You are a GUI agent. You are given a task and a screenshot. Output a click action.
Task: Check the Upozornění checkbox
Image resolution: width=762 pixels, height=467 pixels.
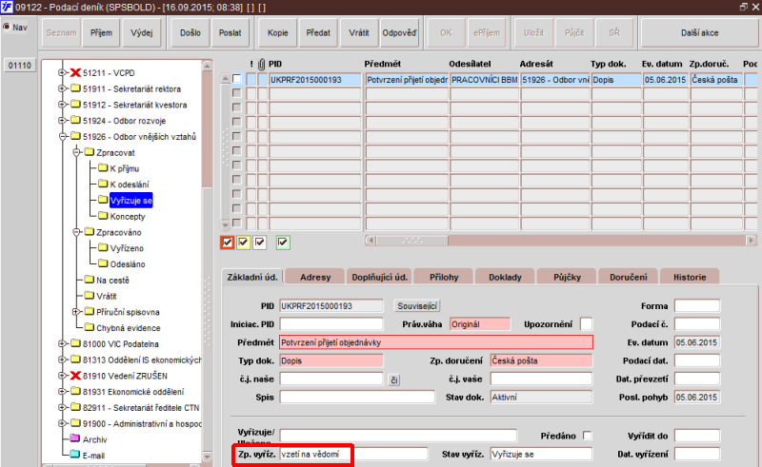point(587,323)
